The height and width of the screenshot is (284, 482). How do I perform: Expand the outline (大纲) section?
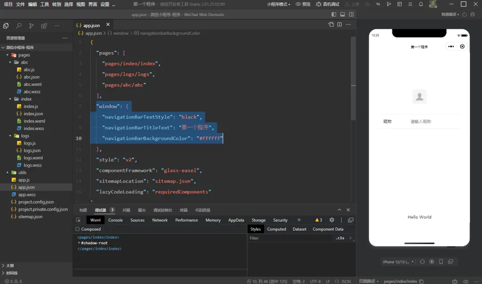click(x=10, y=266)
